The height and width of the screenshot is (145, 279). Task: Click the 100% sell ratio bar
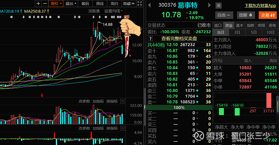(x=179, y=108)
